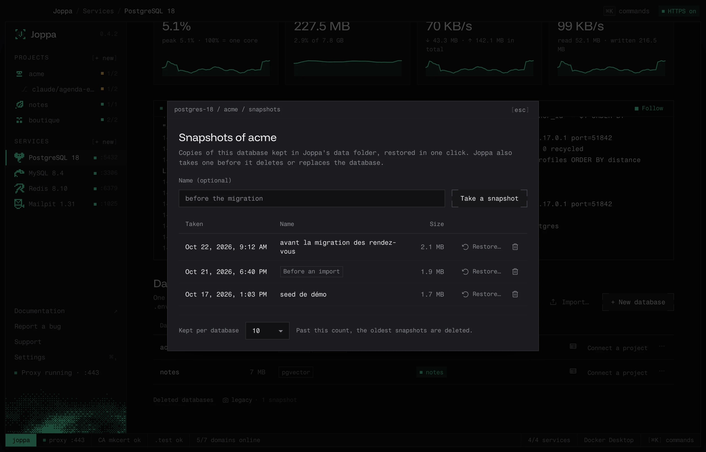
Task: Select the notes project in sidebar
Action: click(x=66, y=105)
